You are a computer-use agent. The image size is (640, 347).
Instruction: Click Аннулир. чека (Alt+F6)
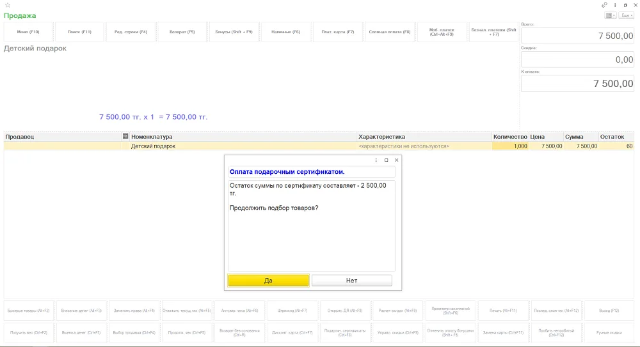(x=239, y=311)
